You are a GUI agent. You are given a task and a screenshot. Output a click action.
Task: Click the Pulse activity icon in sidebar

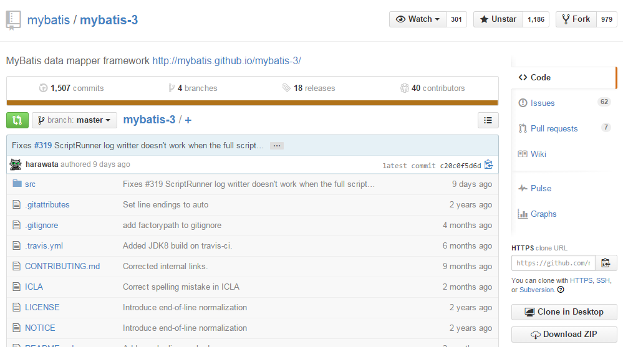tap(523, 188)
